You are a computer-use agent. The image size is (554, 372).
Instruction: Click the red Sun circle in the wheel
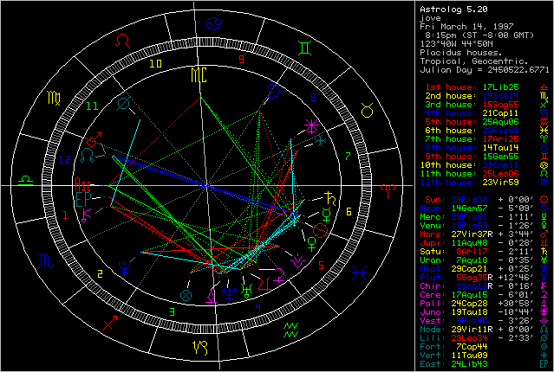coord(321,231)
